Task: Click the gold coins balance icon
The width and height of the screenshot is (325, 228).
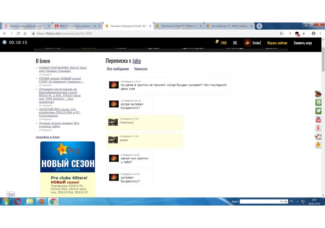Action: coord(217,42)
